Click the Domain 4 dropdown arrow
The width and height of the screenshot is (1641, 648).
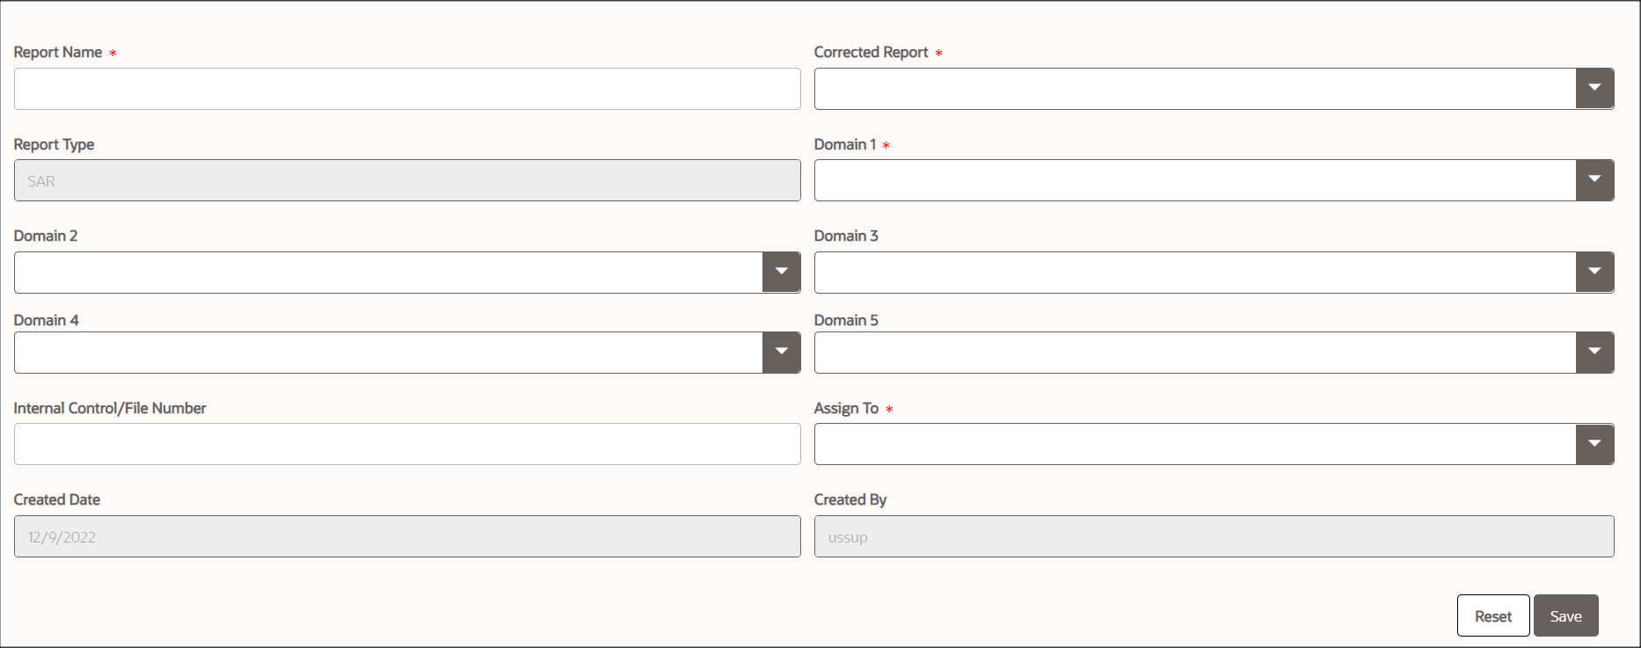(781, 353)
